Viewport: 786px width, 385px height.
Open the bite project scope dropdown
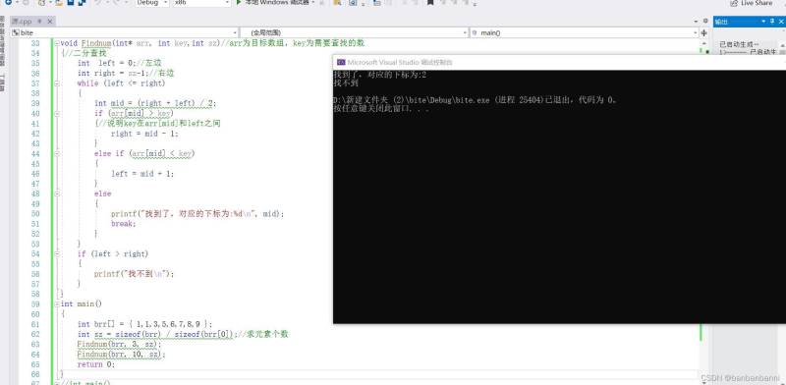click(x=125, y=32)
